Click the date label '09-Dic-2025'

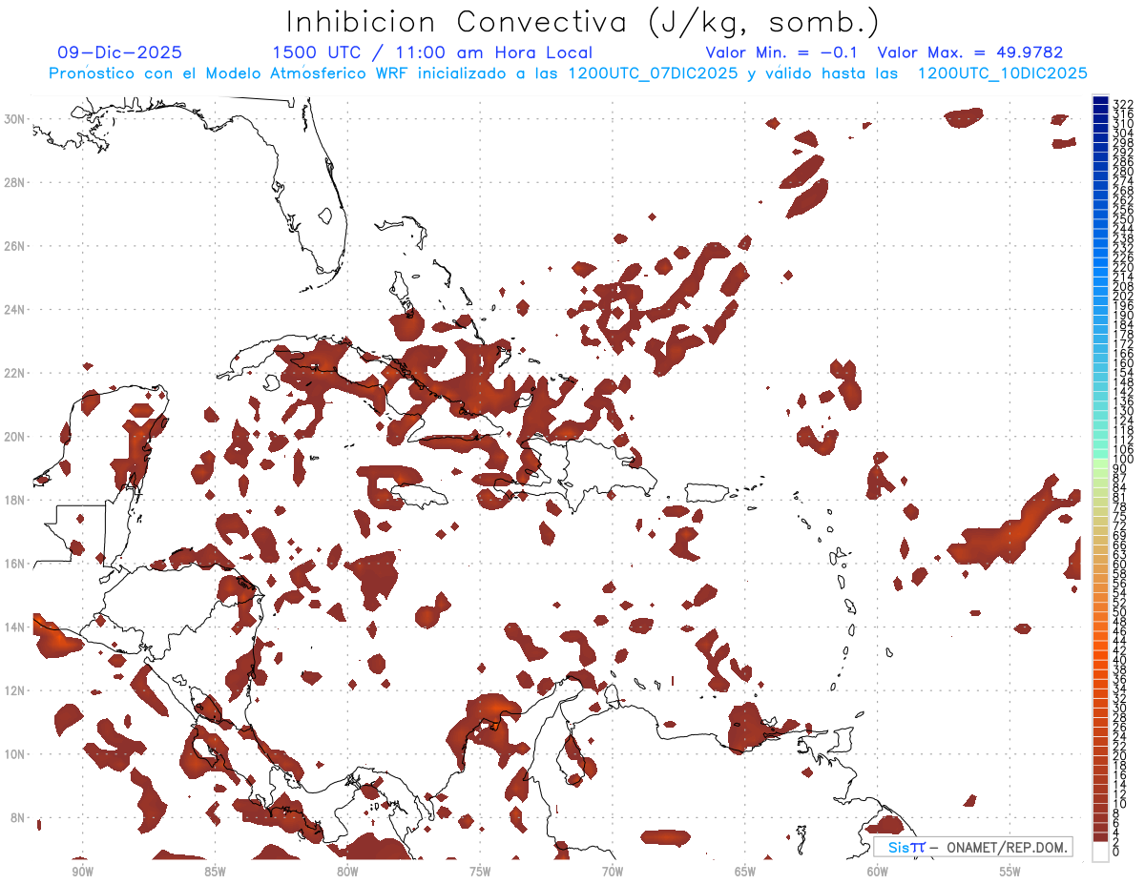(x=119, y=53)
